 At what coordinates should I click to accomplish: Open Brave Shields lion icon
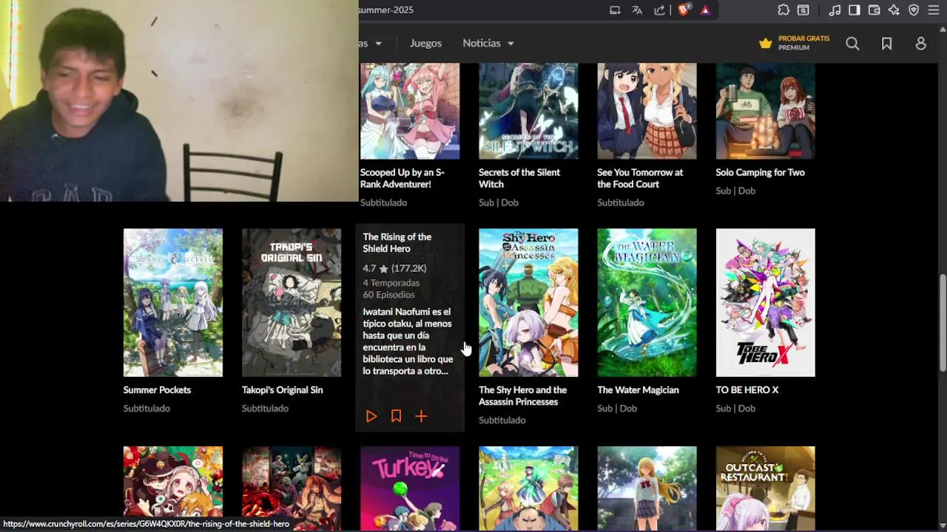684,10
